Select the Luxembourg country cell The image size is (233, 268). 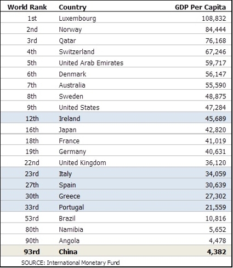click(x=77, y=19)
